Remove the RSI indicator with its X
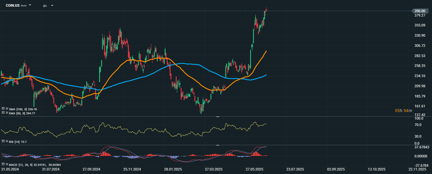 pyautogui.click(x=7, y=141)
